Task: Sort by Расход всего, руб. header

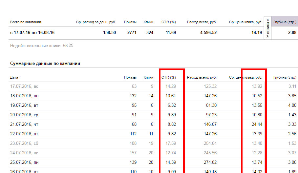Action: point(202,78)
